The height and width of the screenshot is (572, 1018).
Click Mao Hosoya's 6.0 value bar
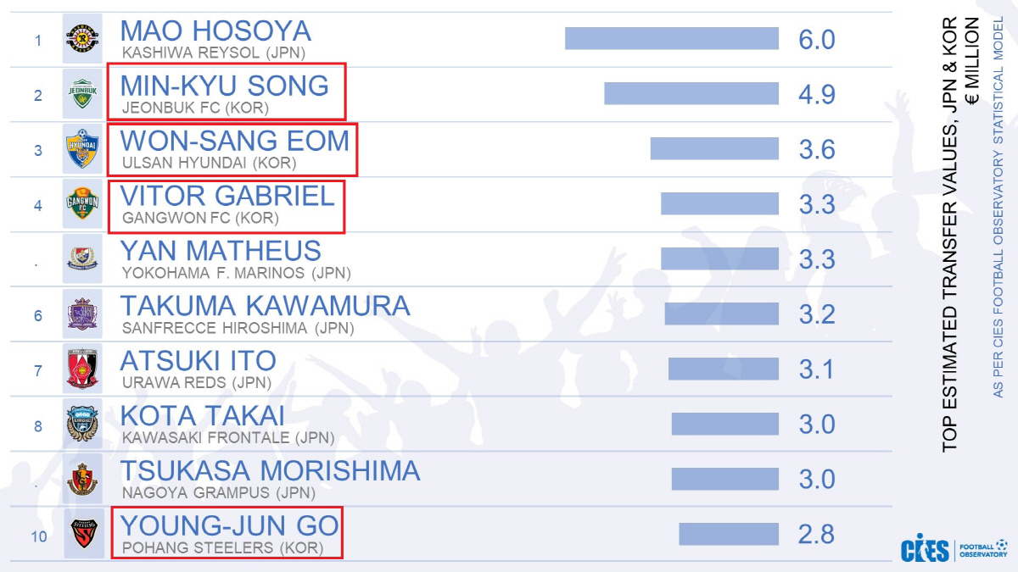pos(671,38)
